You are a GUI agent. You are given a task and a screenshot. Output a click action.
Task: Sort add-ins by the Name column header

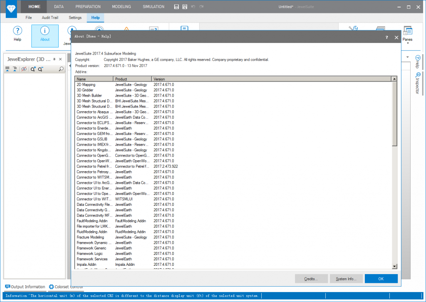click(x=94, y=79)
